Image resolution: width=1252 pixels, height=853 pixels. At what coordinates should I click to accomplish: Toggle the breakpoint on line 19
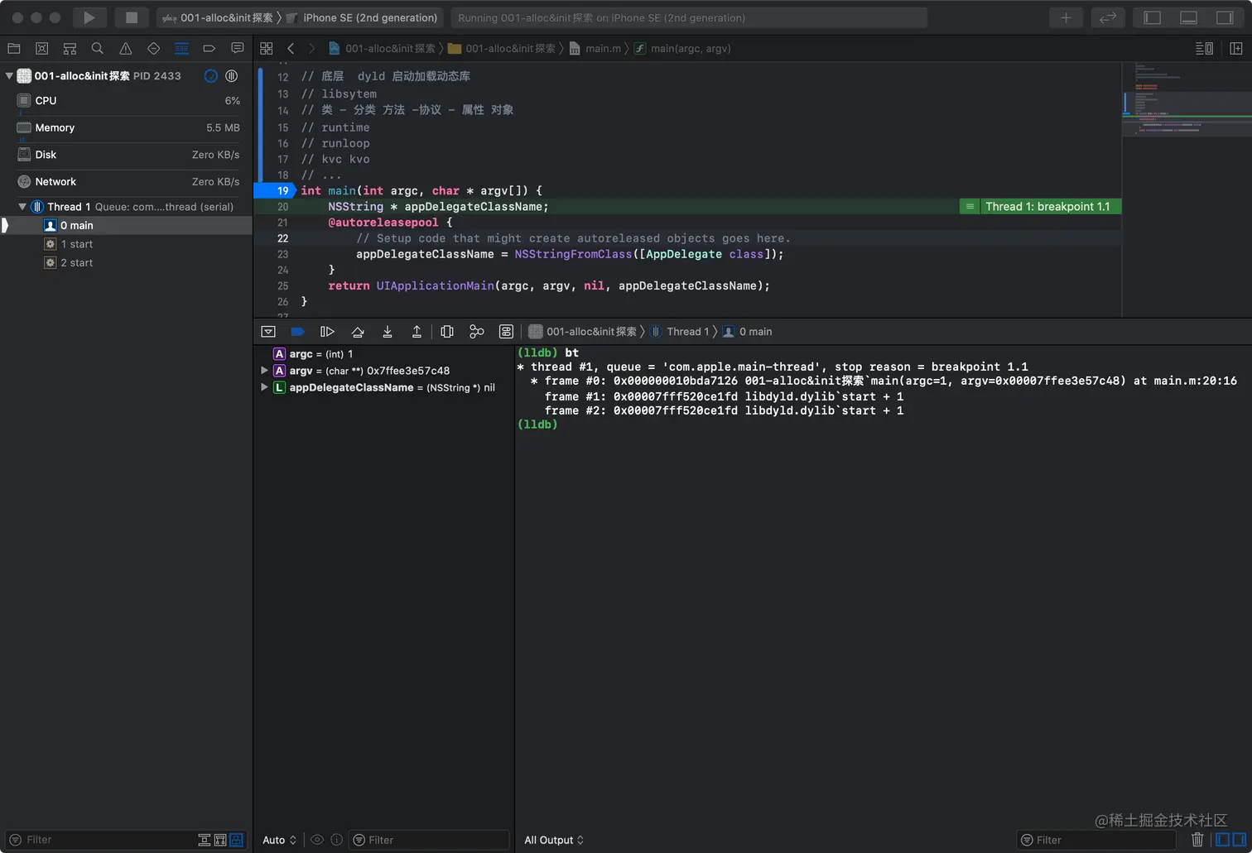coord(275,191)
